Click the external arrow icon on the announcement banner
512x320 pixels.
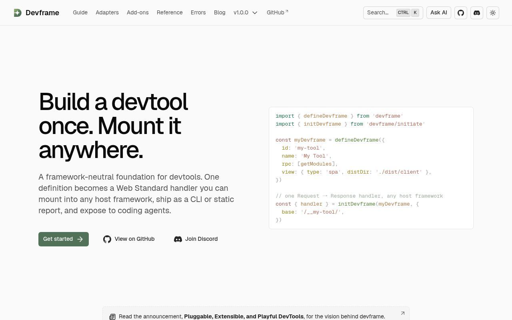point(403,313)
